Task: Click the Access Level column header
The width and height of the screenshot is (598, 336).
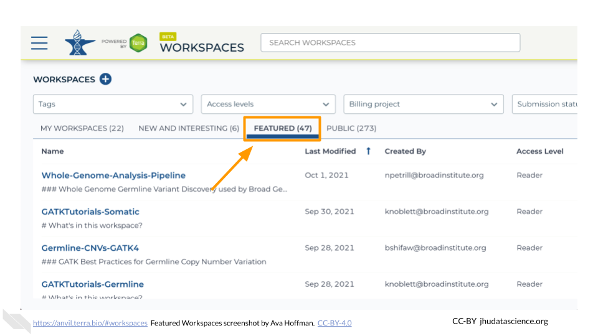Action: [x=539, y=151]
